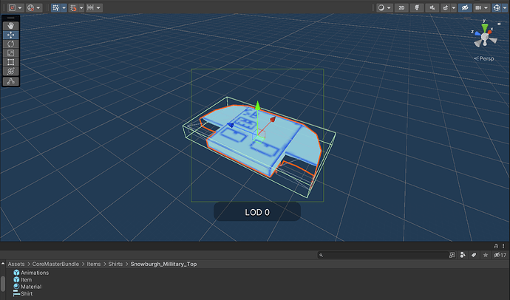Screen dimensions: 510x300
Task: Open the gizmos dropdown arrow
Action: coord(505,8)
